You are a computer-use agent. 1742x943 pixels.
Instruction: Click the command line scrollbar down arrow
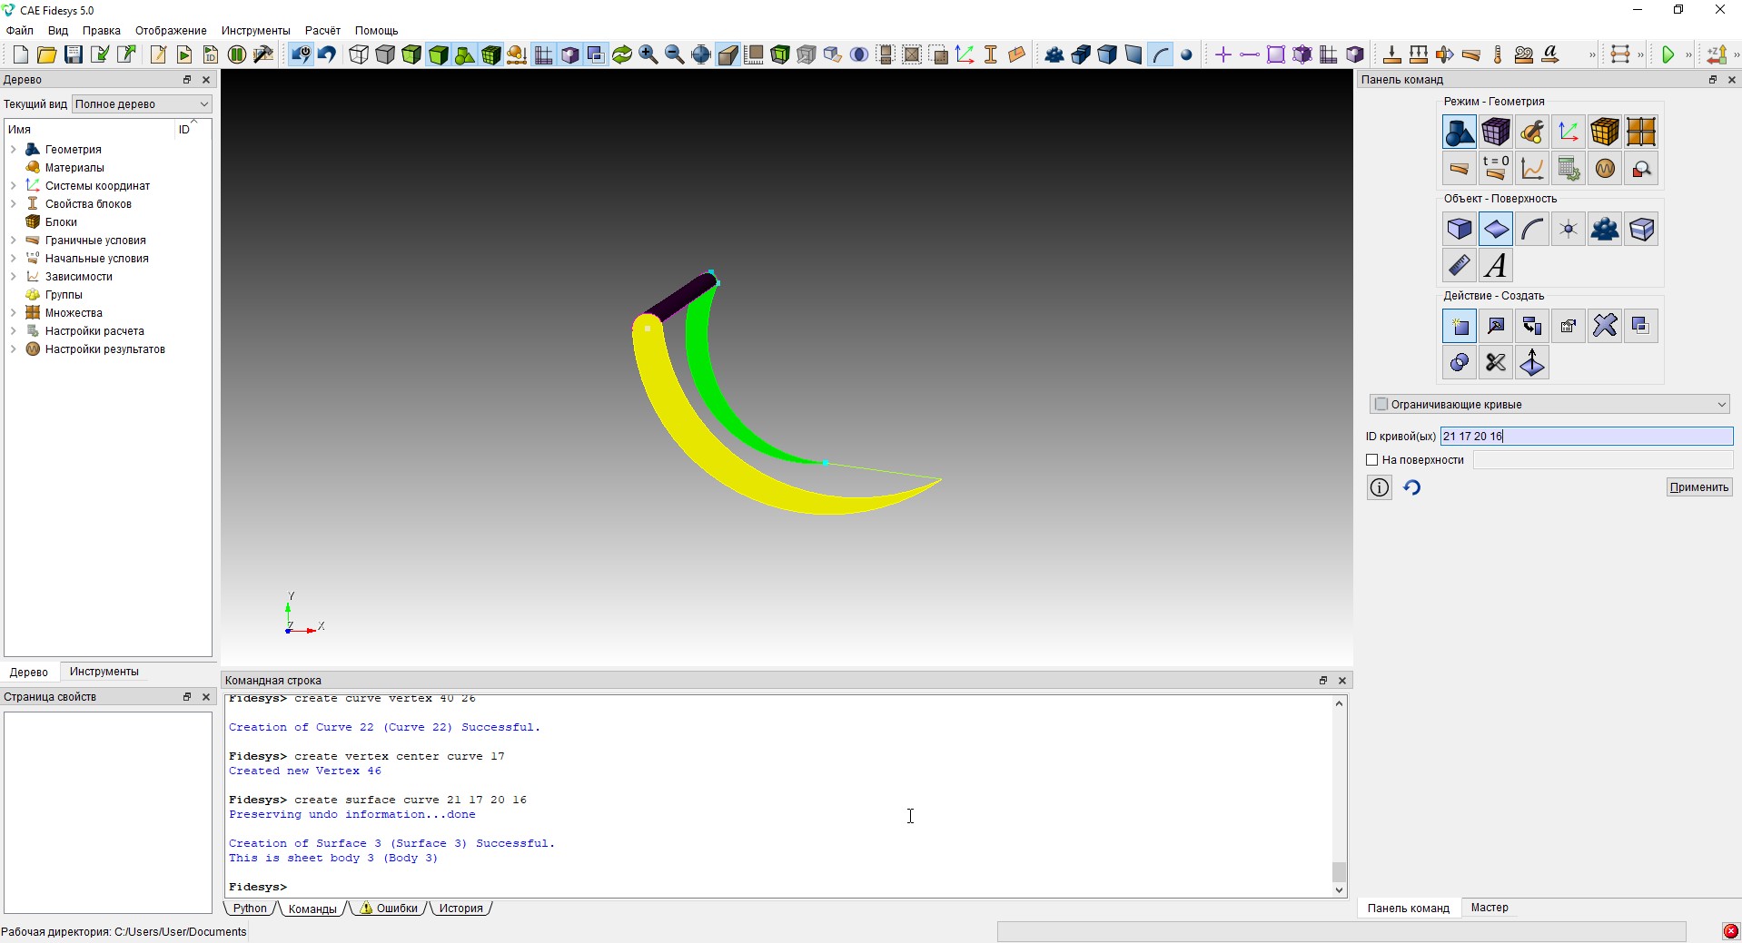1339,890
